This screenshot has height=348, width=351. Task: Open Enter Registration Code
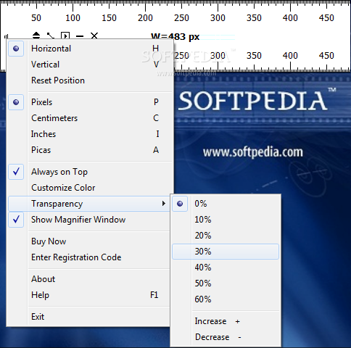click(x=89, y=257)
